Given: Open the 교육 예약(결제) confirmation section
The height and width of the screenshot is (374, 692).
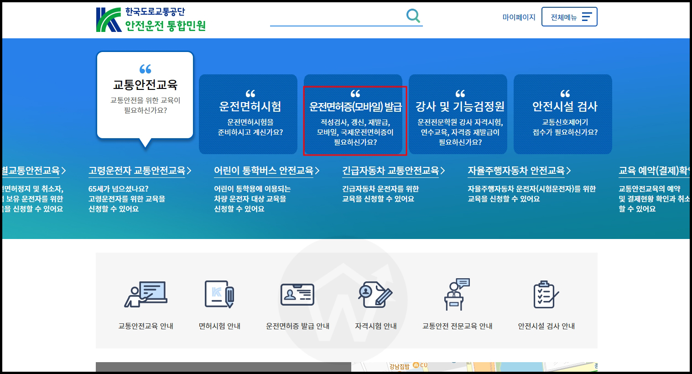Looking at the screenshot, I should coord(652,171).
